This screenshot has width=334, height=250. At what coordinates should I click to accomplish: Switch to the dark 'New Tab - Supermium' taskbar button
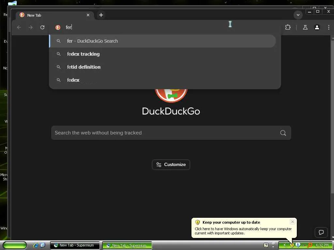tap(75, 245)
